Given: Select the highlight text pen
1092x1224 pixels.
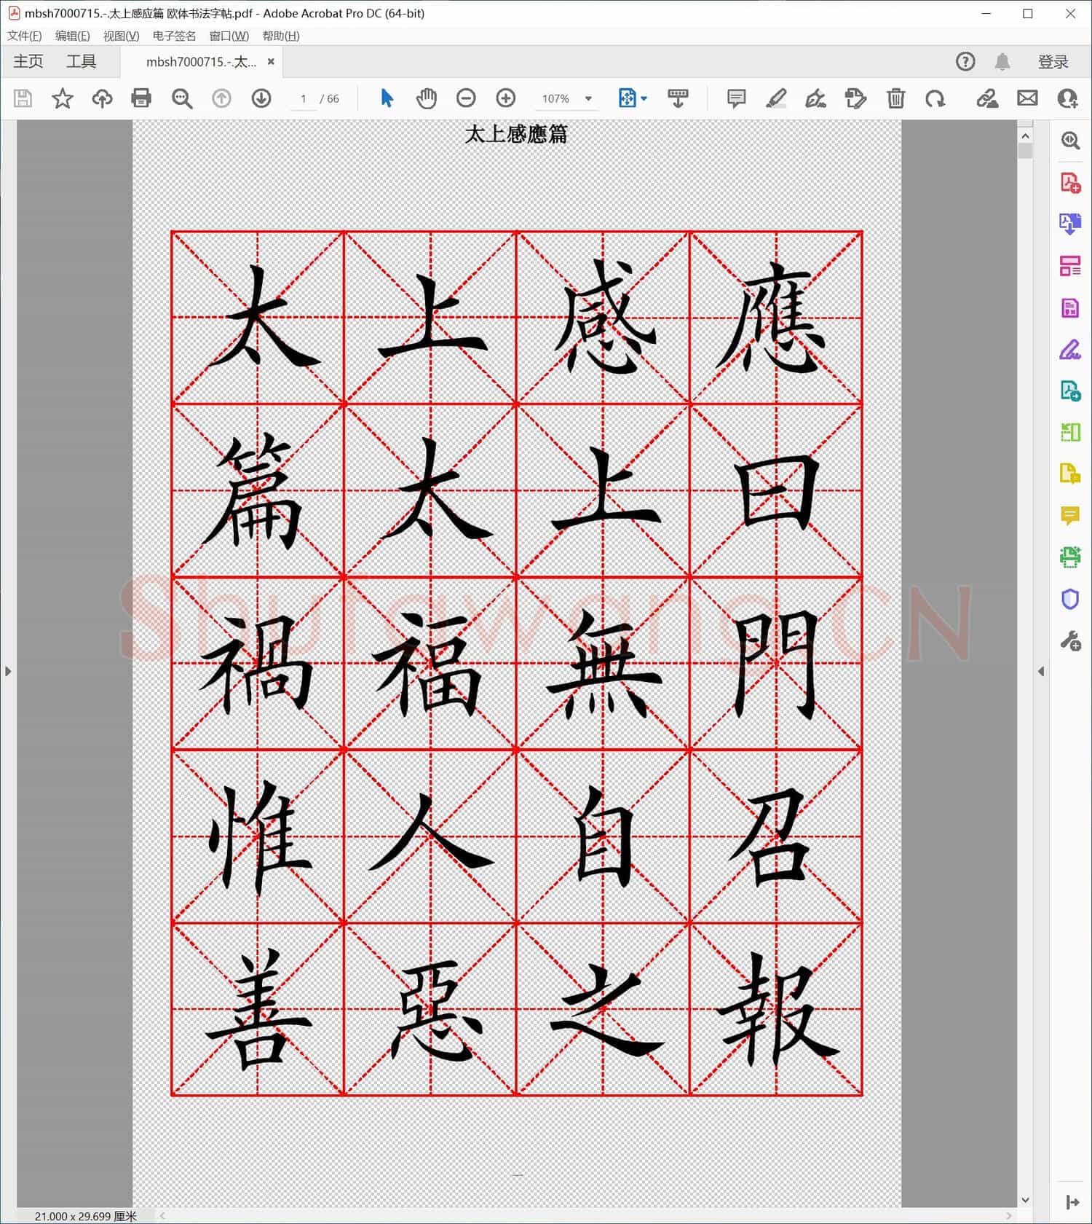Looking at the screenshot, I should 776,98.
